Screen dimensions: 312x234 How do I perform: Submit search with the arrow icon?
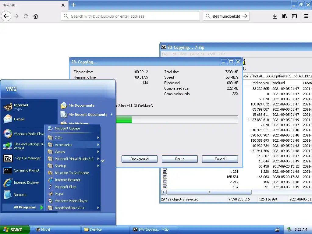coord(245,16)
